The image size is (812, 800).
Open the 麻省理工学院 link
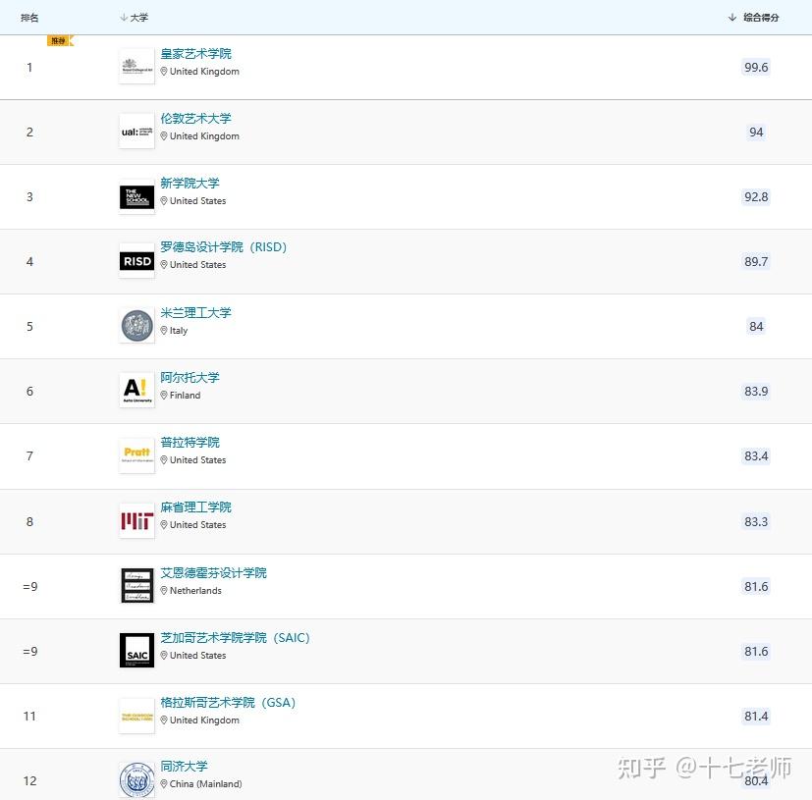click(196, 507)
